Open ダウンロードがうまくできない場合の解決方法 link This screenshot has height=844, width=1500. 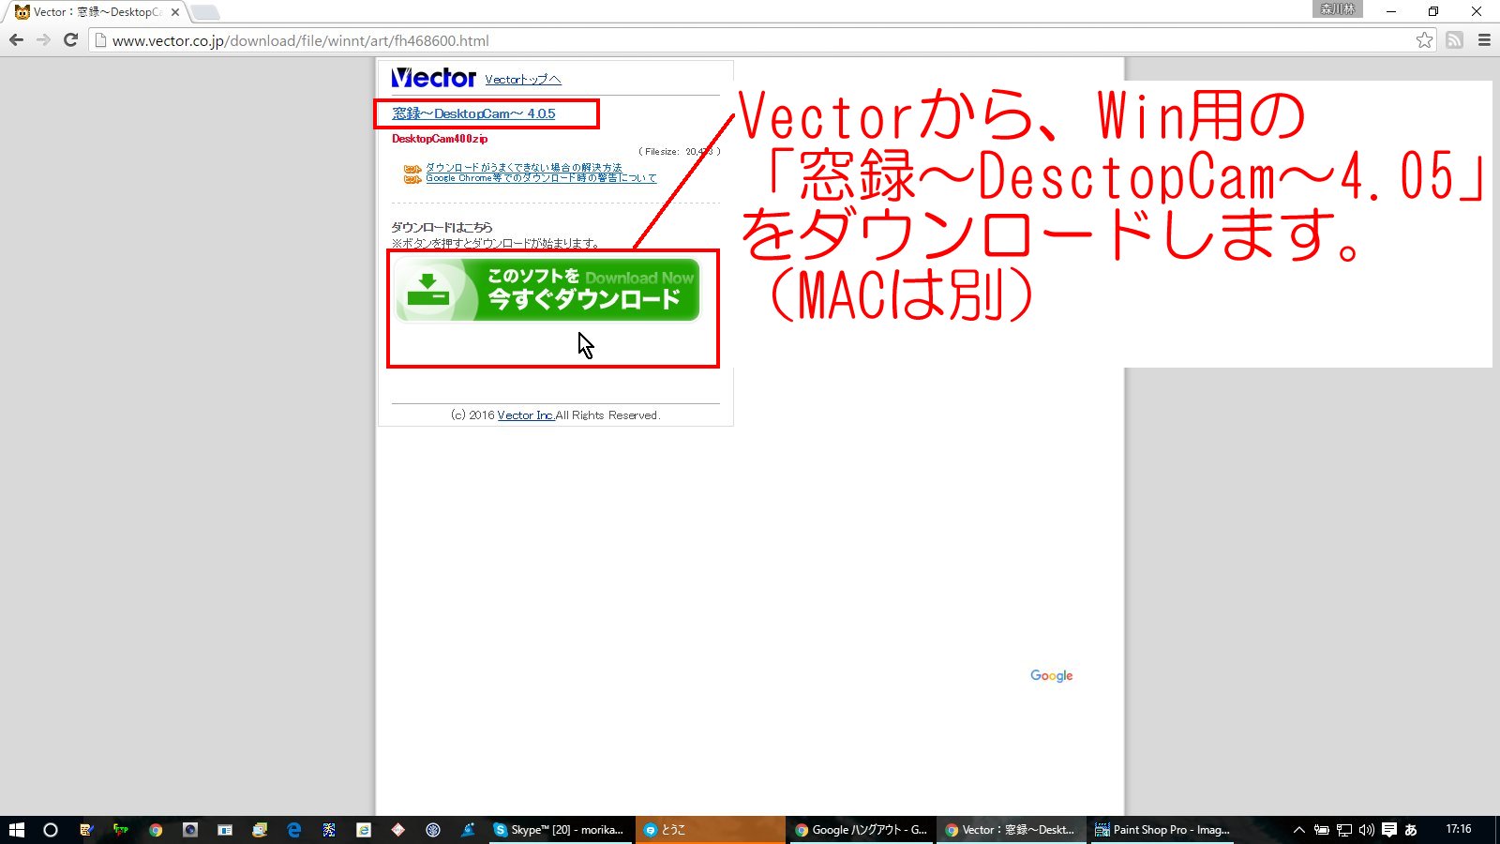[523, 167]
